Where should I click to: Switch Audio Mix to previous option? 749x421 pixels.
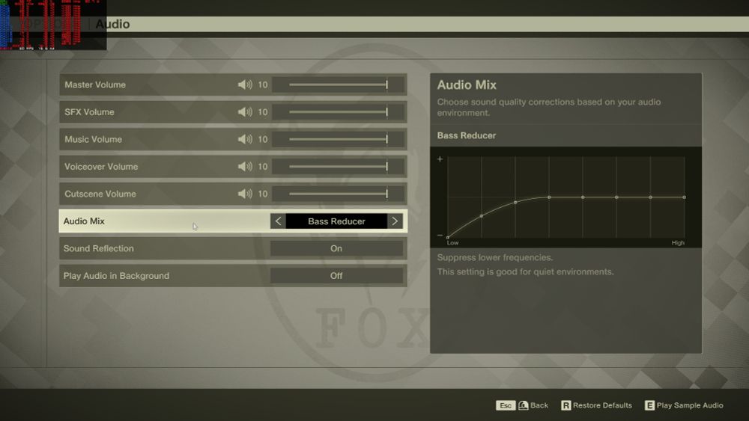coord(278,221)
